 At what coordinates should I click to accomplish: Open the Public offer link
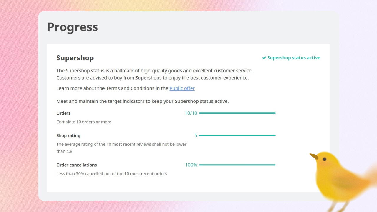(182, 88)
